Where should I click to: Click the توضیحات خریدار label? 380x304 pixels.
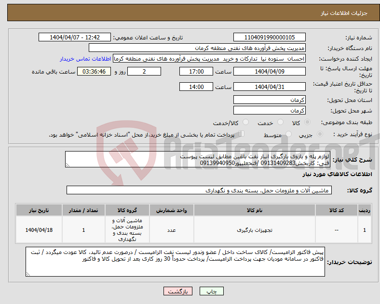[x=350, y=262]
